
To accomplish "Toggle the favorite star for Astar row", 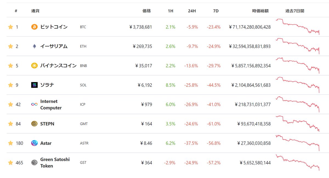I will [x=10, y=143].
